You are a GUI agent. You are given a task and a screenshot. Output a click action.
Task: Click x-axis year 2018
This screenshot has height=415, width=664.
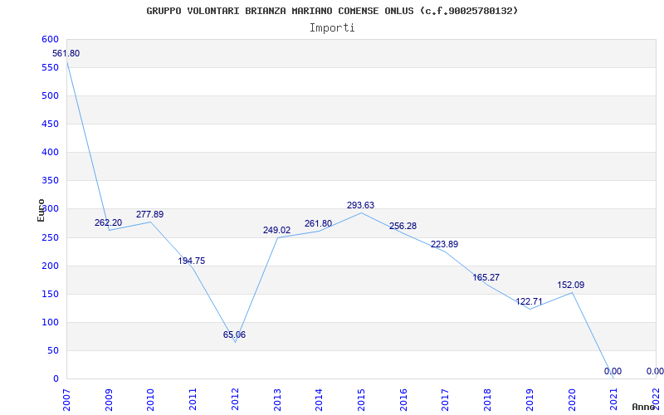[x=487, y=400]
